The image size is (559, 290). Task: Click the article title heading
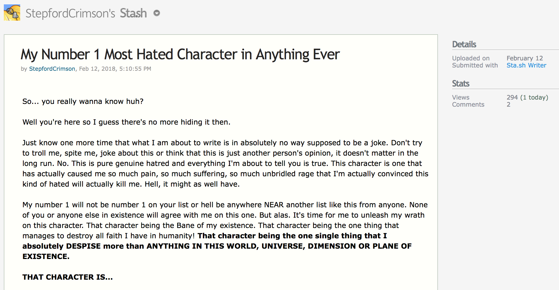180,54
